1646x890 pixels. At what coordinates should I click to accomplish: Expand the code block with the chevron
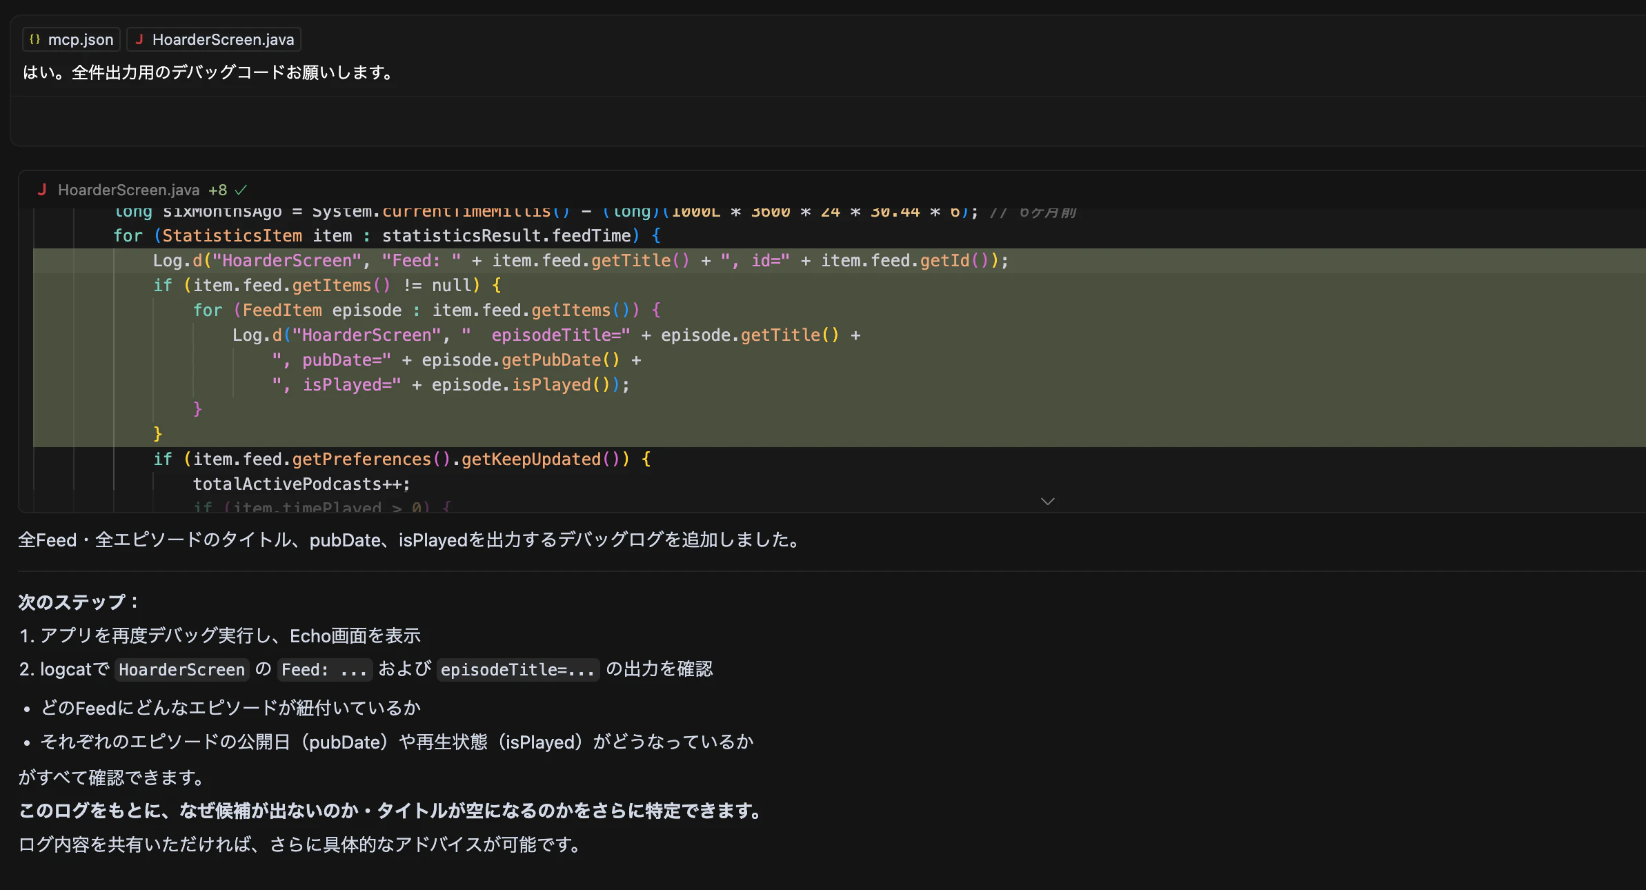(x=1047, y=502)
